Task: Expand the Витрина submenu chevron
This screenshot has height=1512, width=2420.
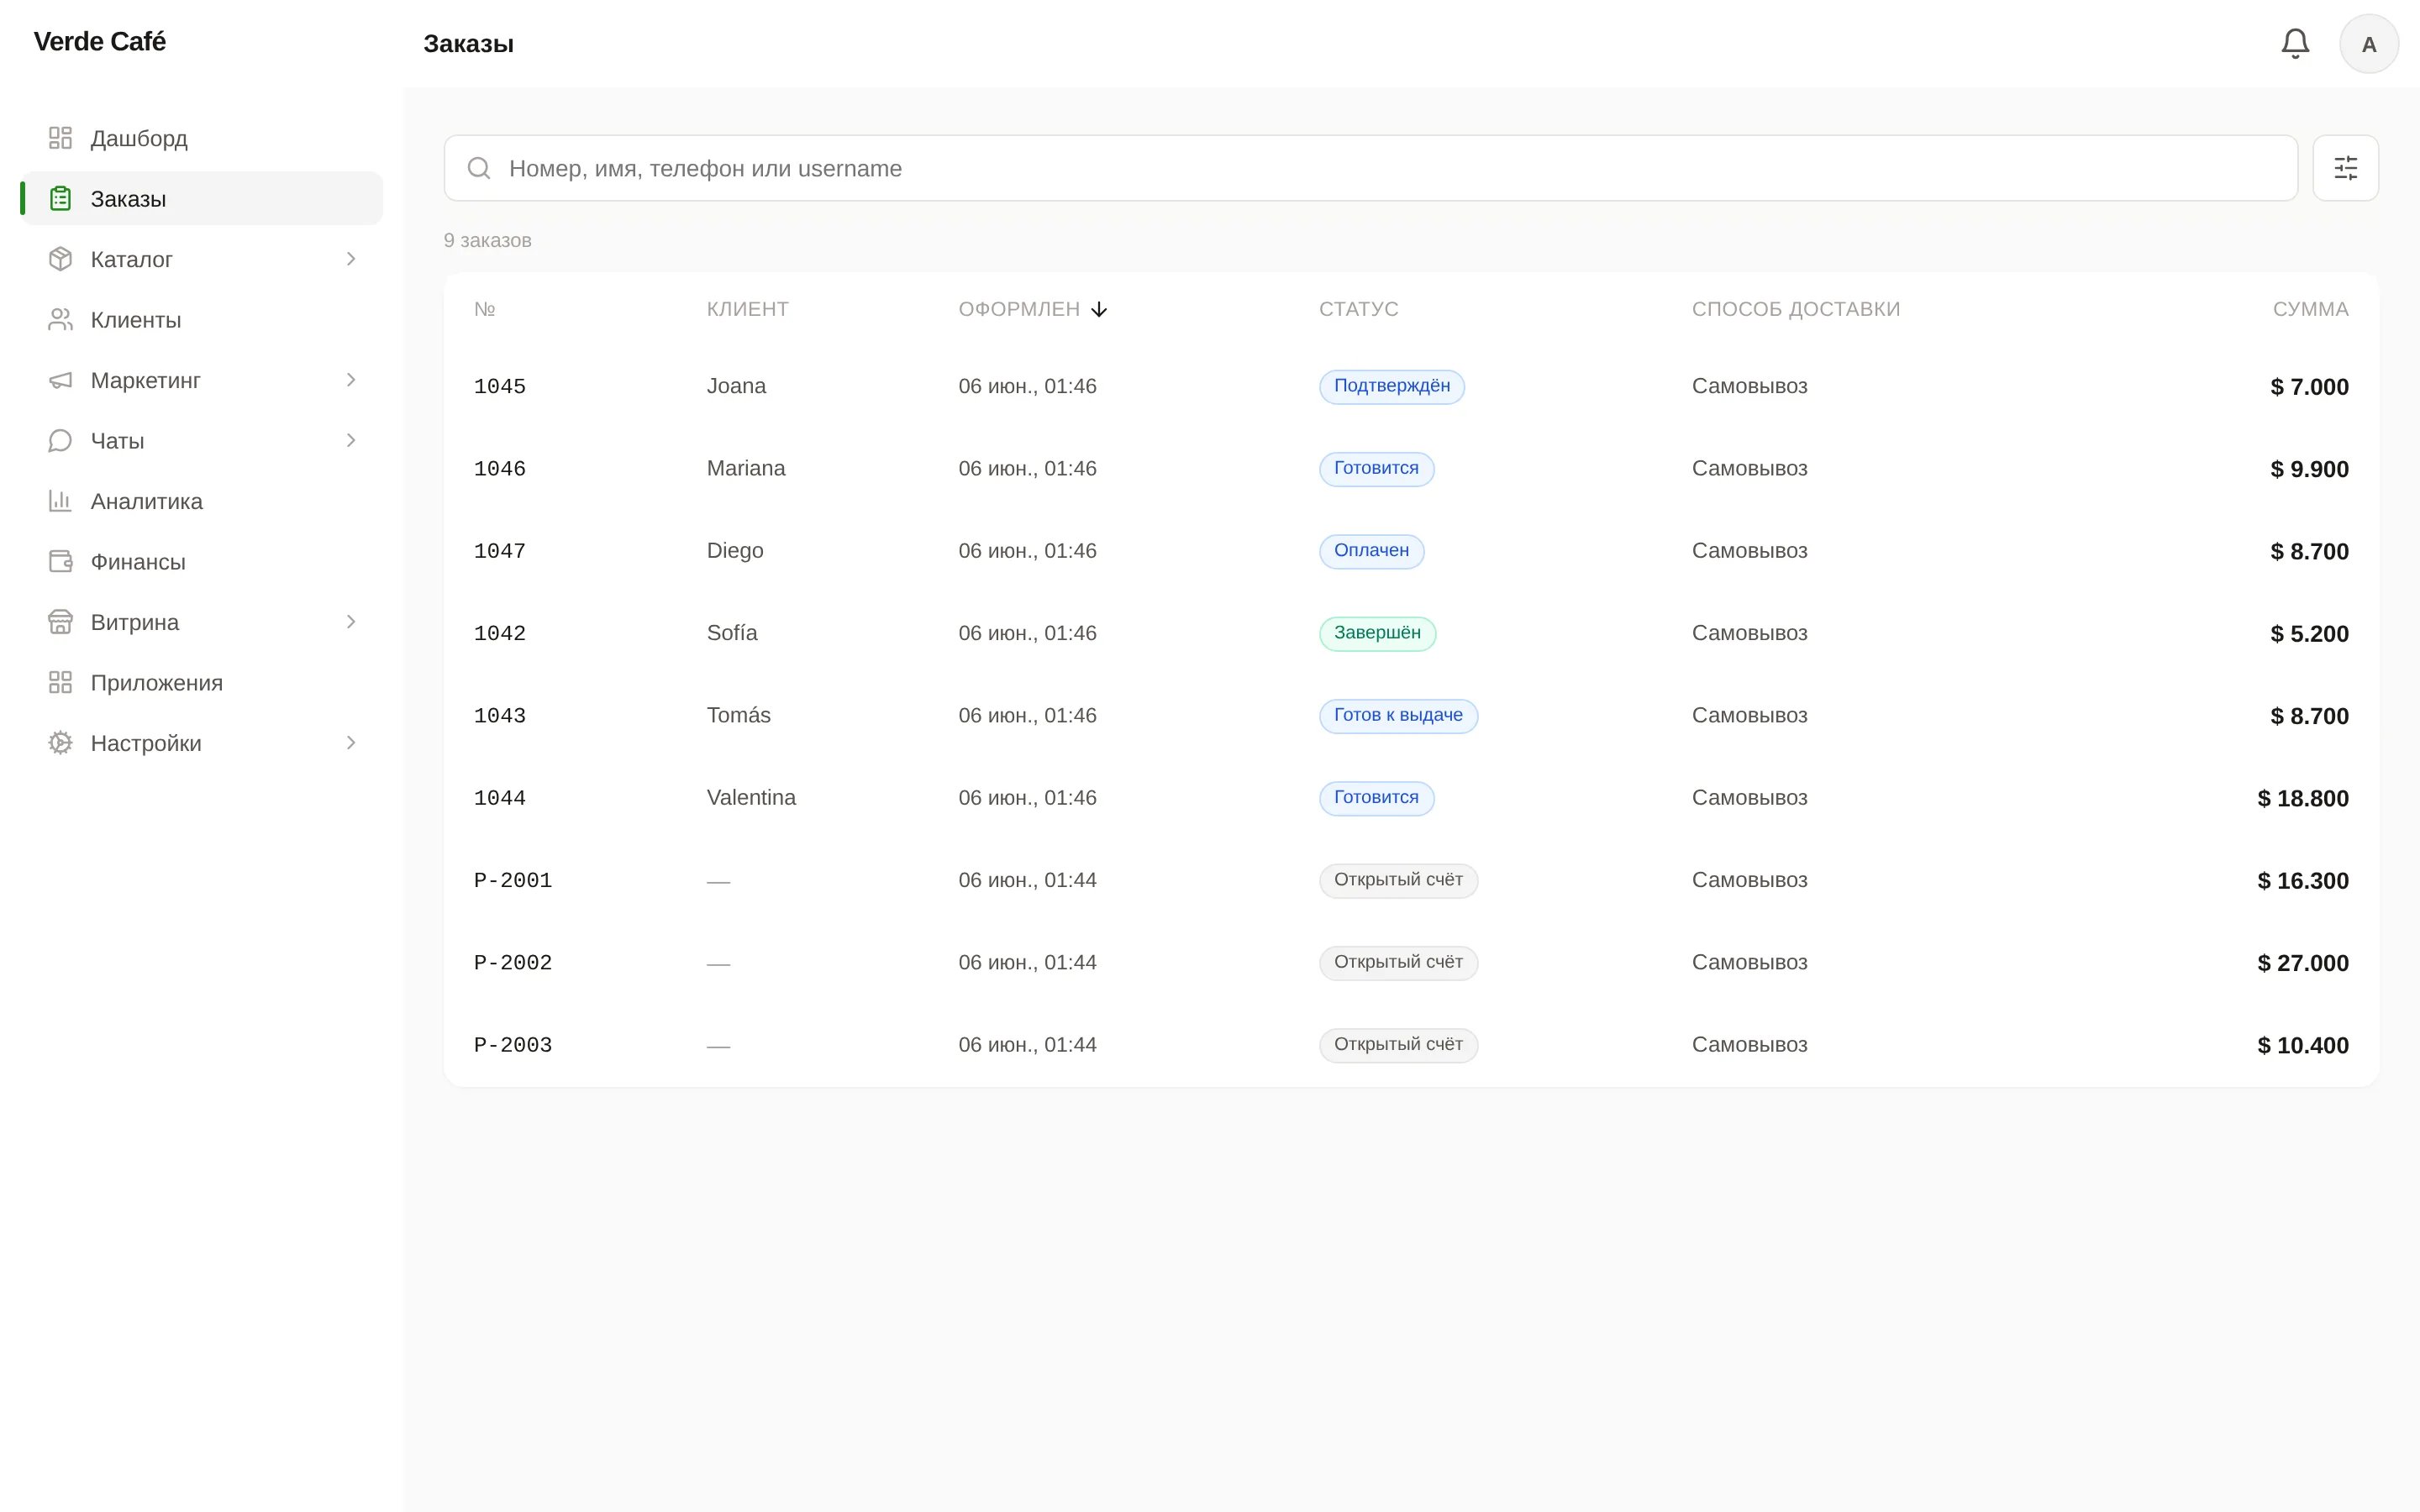Action: click(351, 622)
